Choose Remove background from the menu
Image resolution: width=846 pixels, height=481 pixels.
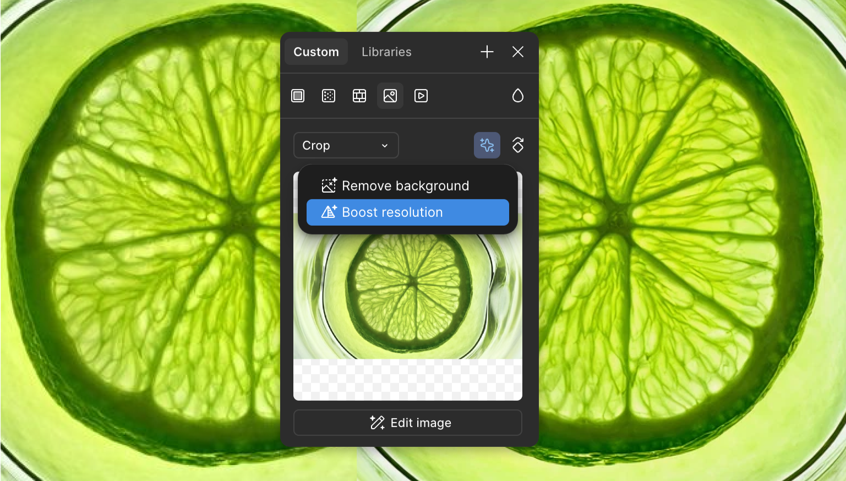[x=407, y=186]
